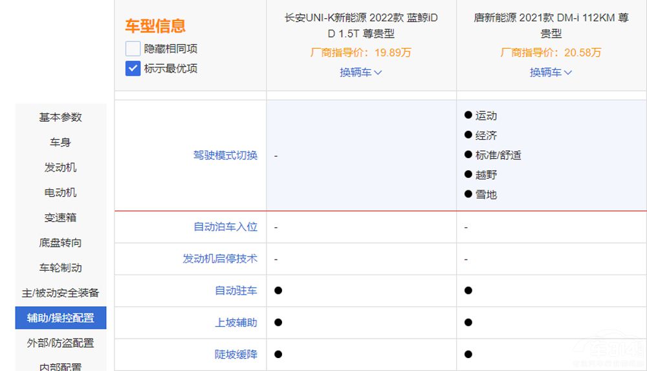The image size is (647, 371).
Task: Select highlighted 辅助/操控配置 tab
Action: pyautogui.click(x=61, y=318)
